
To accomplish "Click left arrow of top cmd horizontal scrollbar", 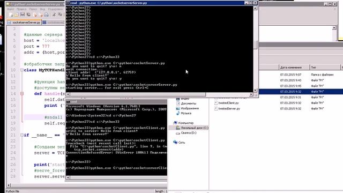I will [x=68, y=94].
